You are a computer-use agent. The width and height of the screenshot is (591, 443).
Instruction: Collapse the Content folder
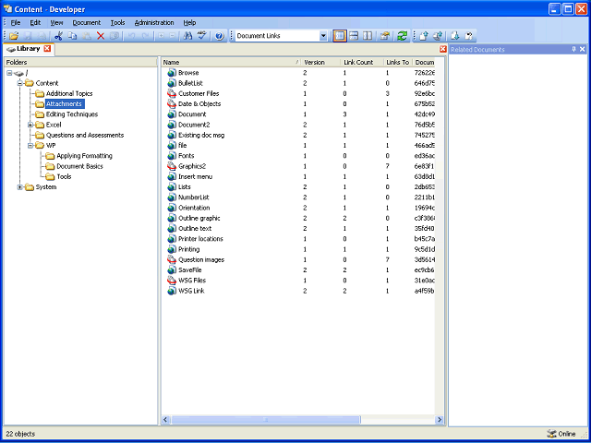pyautogui.click(x=20, y=83)
